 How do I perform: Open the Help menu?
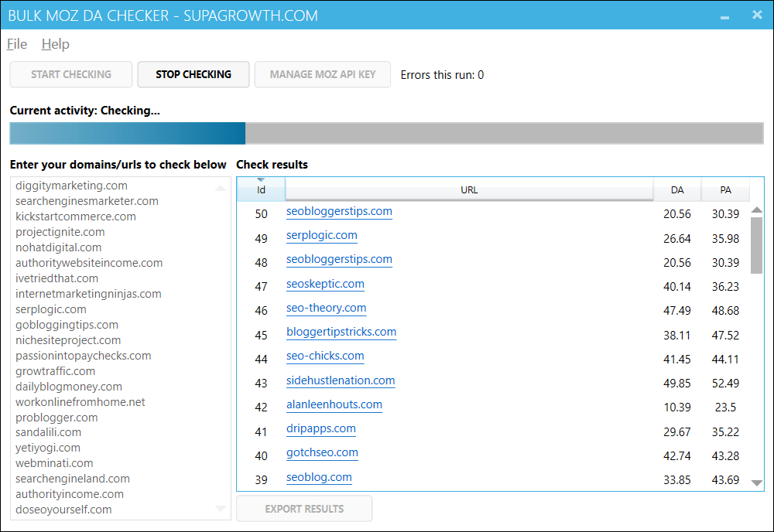tap(55, 44)
